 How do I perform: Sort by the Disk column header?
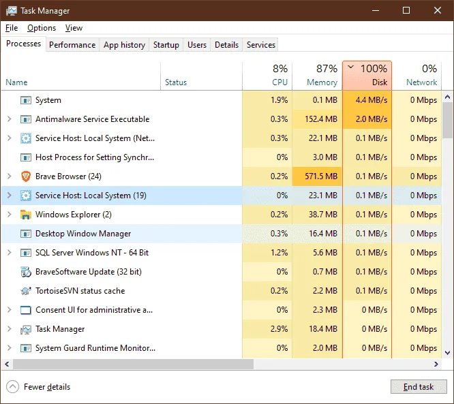pyautogui.click(x=367, y=76)
